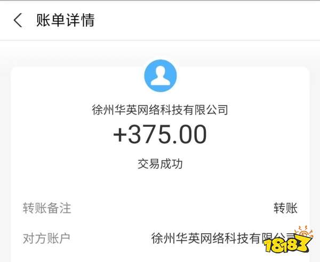Open company name below the avatar
Screen dimensions: 320x262
click(x=160, y=110)
